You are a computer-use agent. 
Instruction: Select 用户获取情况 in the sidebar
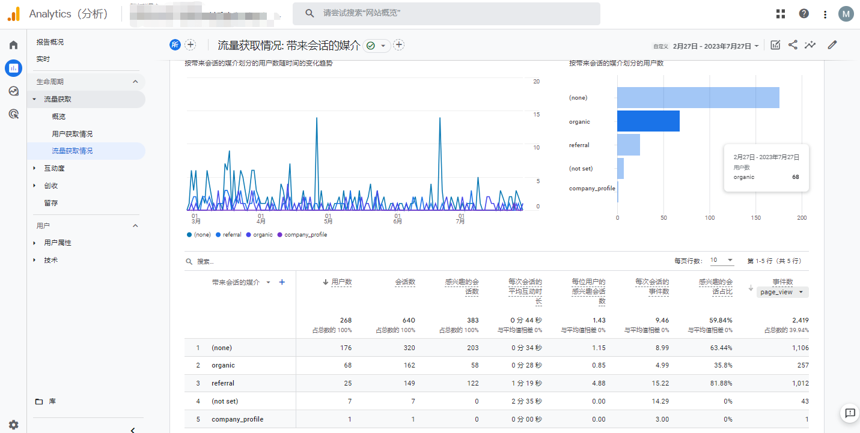(x=72, y=134)
